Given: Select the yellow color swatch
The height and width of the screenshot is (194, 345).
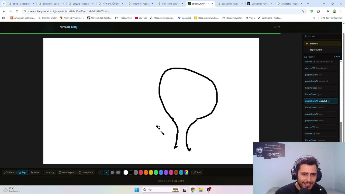Looking at the screenshot, I should [x=151, y=172].
